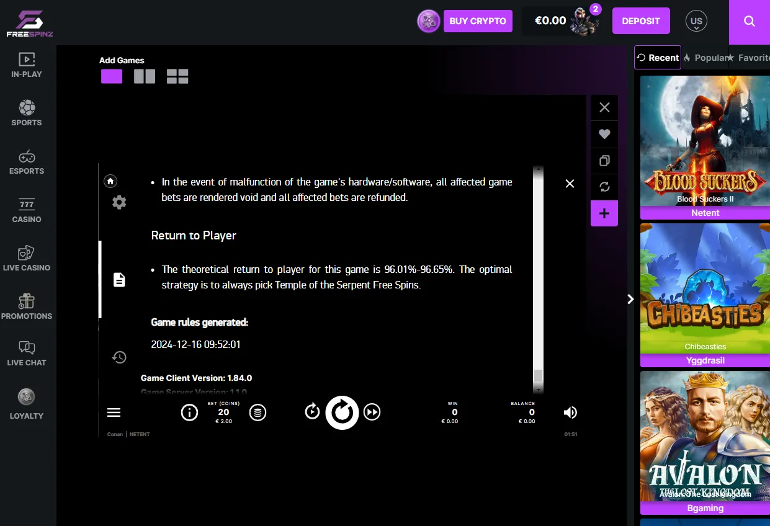Open game history tab
Viewport: 770px width, 526px height.
pyautogui.click(x=119, y=357)
